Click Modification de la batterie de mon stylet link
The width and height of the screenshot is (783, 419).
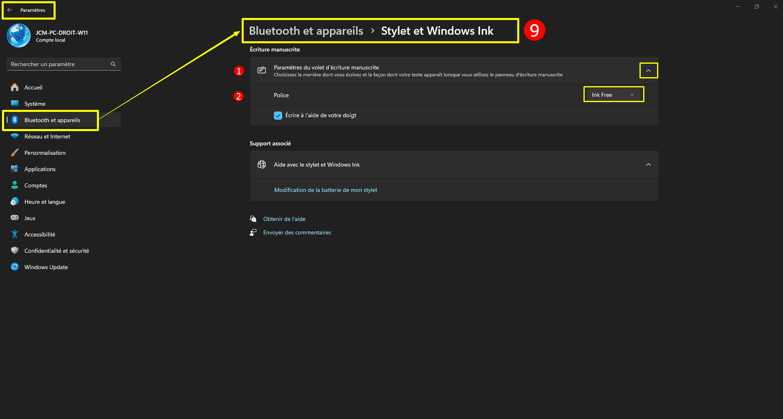[326, 190]
